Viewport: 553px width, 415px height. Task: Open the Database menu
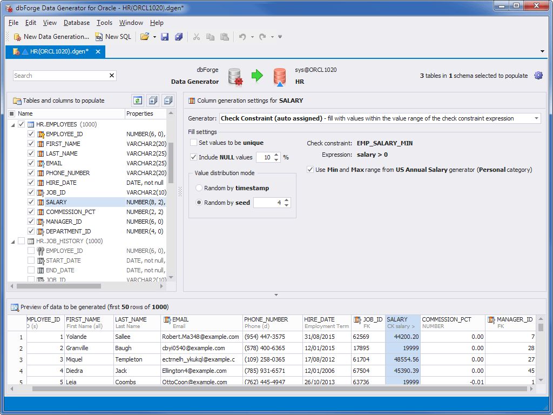(x=76, y=23)
